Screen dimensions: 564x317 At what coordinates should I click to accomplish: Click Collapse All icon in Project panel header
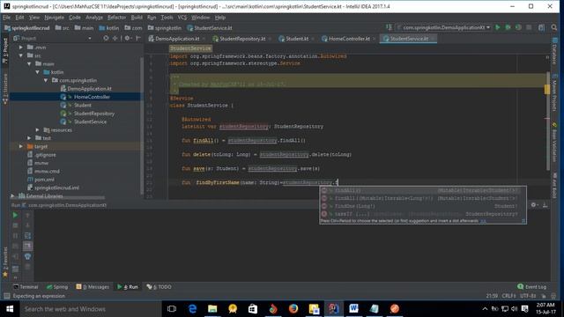pos(115,38)
